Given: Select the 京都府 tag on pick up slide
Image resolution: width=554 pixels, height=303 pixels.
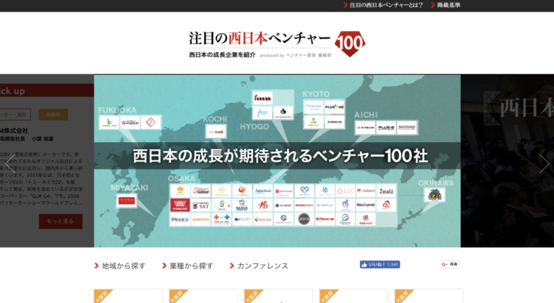Looking at the screenshot, I should coord(53,115).
